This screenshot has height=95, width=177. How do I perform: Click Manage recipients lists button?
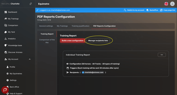coord(98,40)
